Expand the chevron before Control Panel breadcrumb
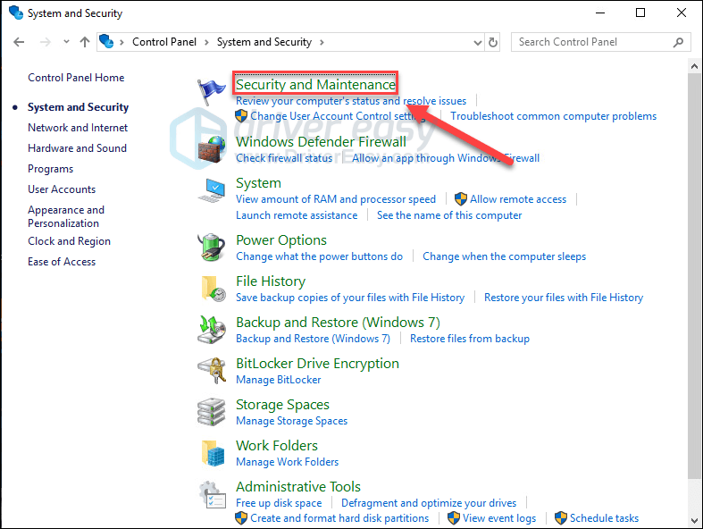Image resolution: width=703 pixels, height=529 pixels. [122, 42]
